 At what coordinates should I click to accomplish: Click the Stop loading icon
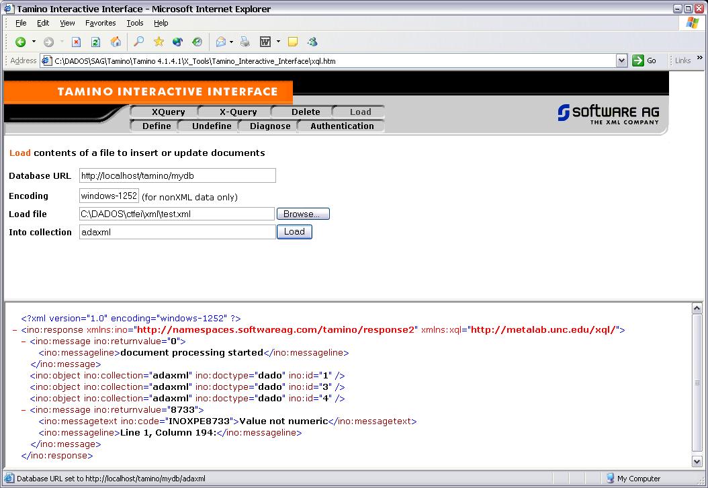(x=77, y=42)
